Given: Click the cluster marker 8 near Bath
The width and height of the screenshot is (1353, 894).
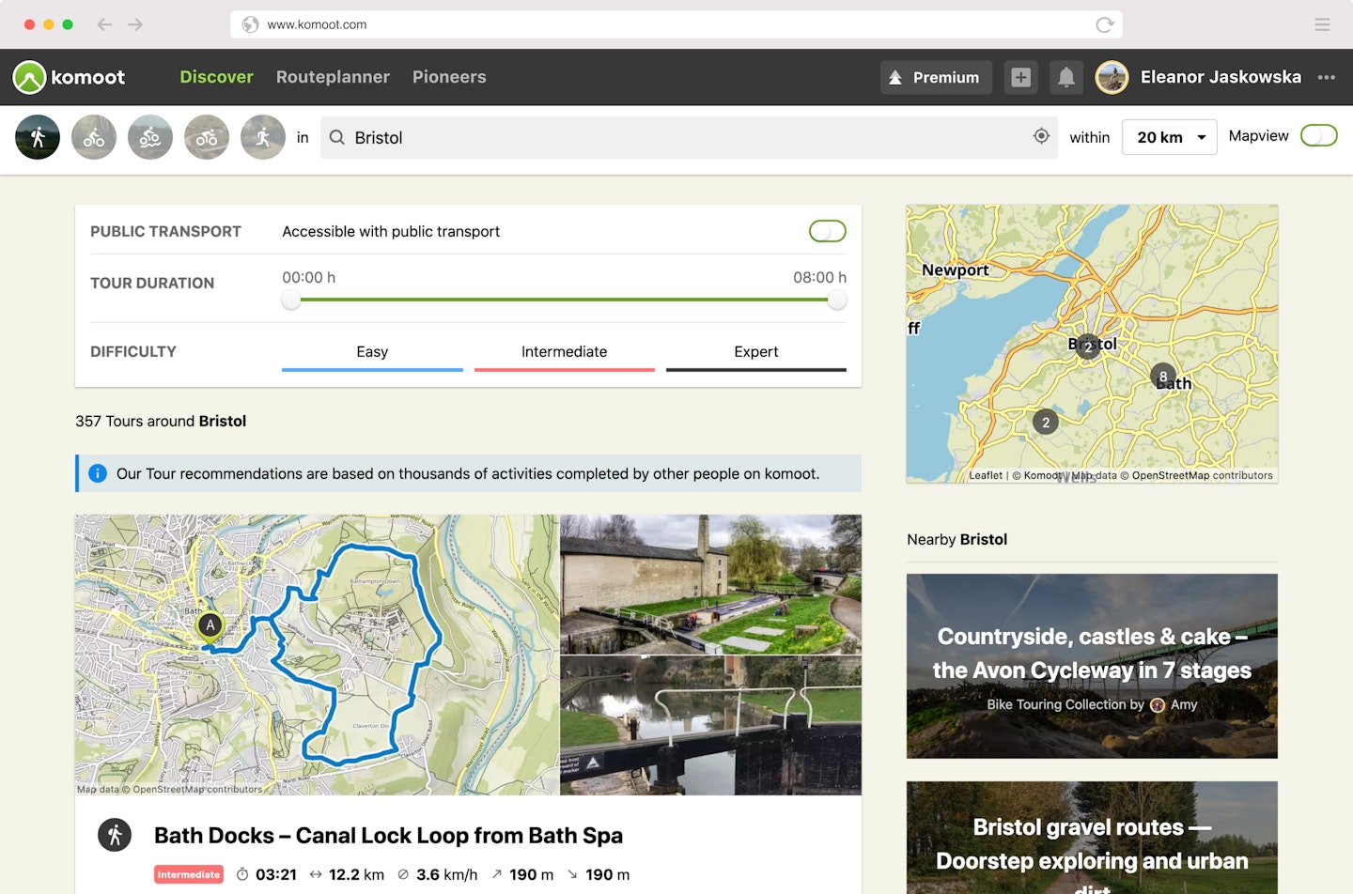Looking at the screenshot, I should click(1163, 377).
